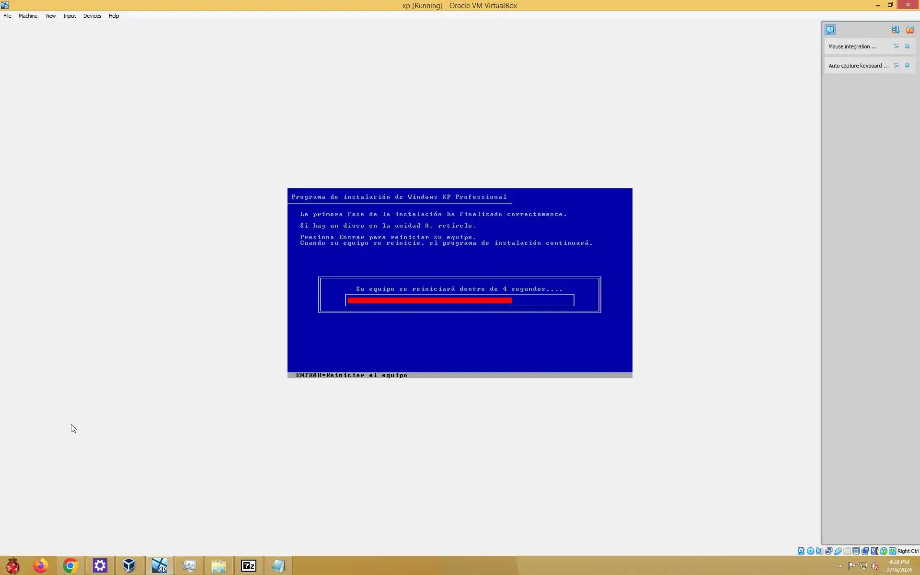
Task: Dismiss all notifications with delete-all icon
Action: pos(909,30)
